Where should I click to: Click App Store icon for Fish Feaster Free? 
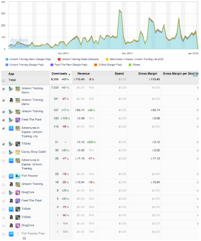(x=11, y=234)
